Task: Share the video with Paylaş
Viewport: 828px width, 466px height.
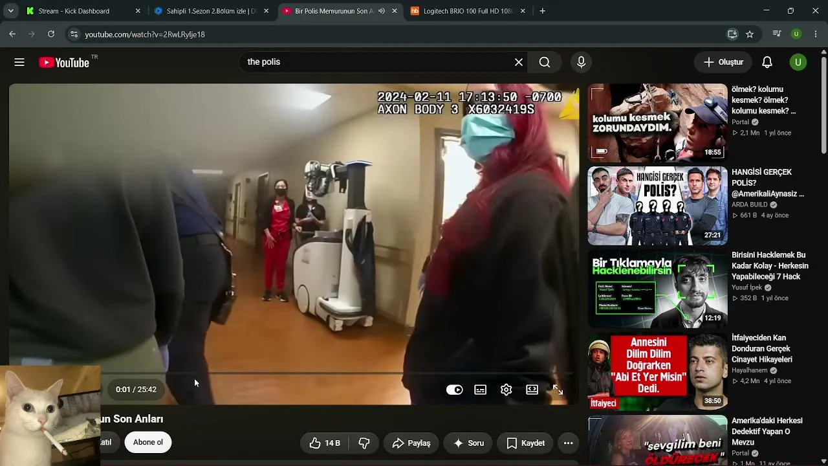Action: 411,443
